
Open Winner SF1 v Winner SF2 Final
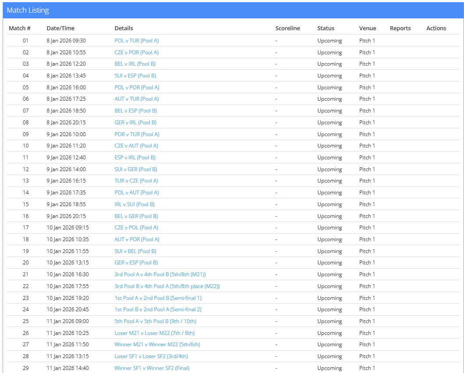coord(152,368)
